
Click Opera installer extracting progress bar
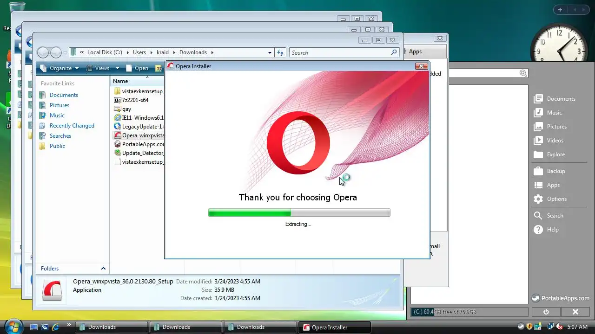(299, 212)
